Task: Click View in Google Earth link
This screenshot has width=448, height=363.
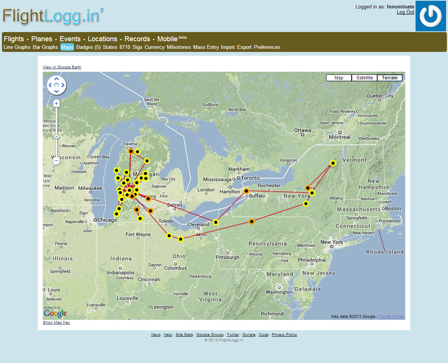Action: click(62, 67)
